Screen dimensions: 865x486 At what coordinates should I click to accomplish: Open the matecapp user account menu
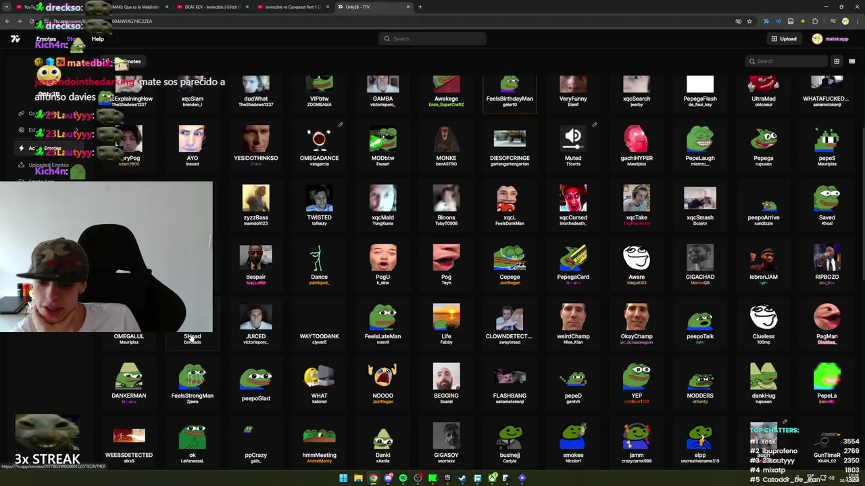pos(830,38)
